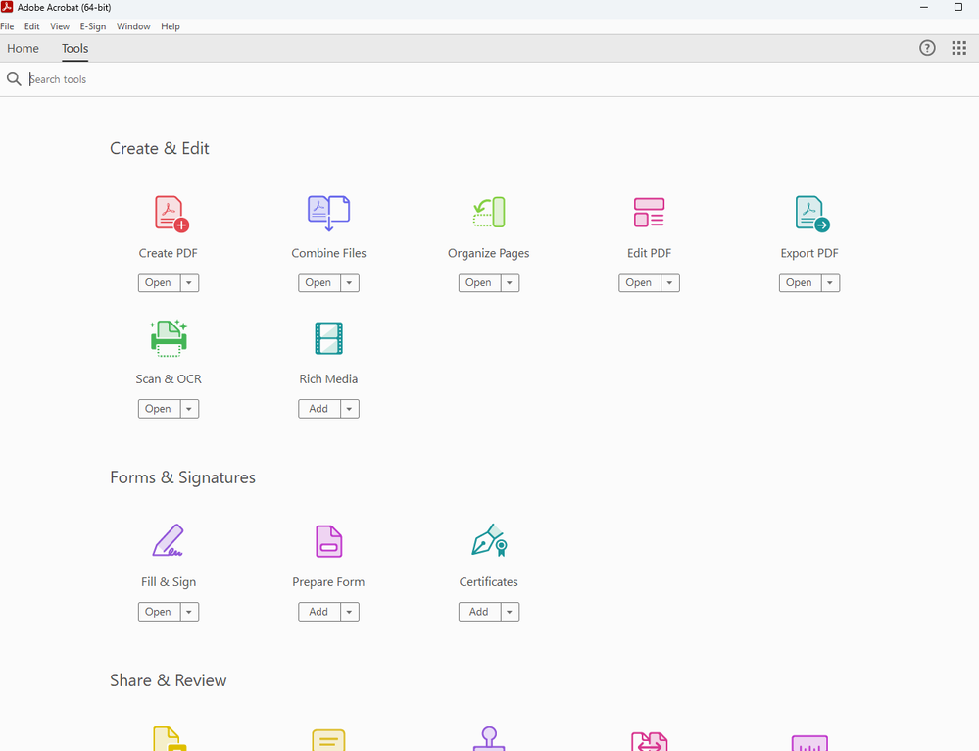Click Open button under Organize Pages
Image resolution: width=979 pixels, height=751 pixels.
[x=479, y=283]
